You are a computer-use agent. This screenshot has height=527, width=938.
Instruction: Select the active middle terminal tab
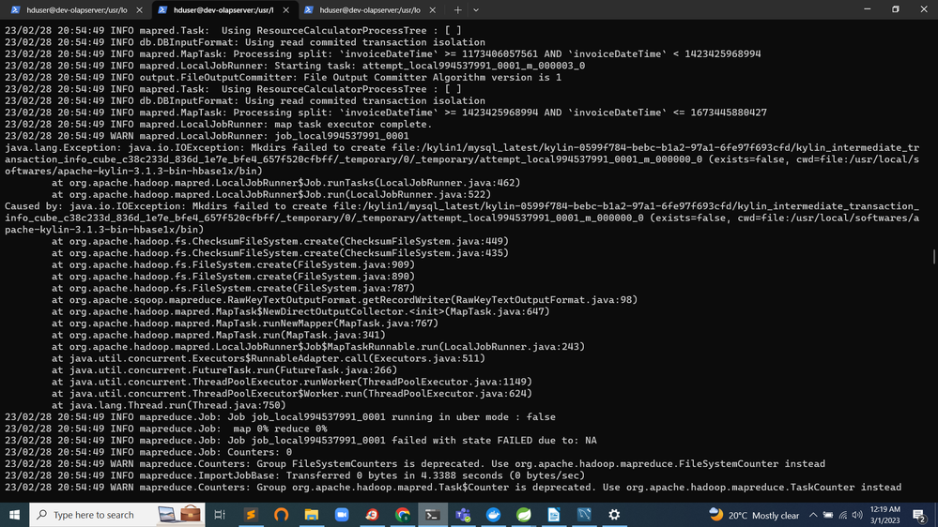point(223,10)
